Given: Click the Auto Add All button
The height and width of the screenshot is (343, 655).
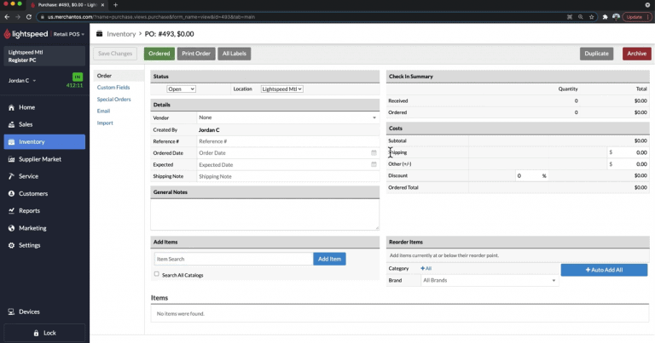Looking at the screenshot, I should click(604, 270).
